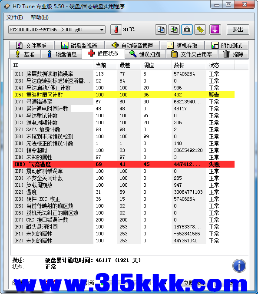Screen dimensions: 258x294
Task: Switch to the 文件基准 tab
Action: tap(32, 45)
